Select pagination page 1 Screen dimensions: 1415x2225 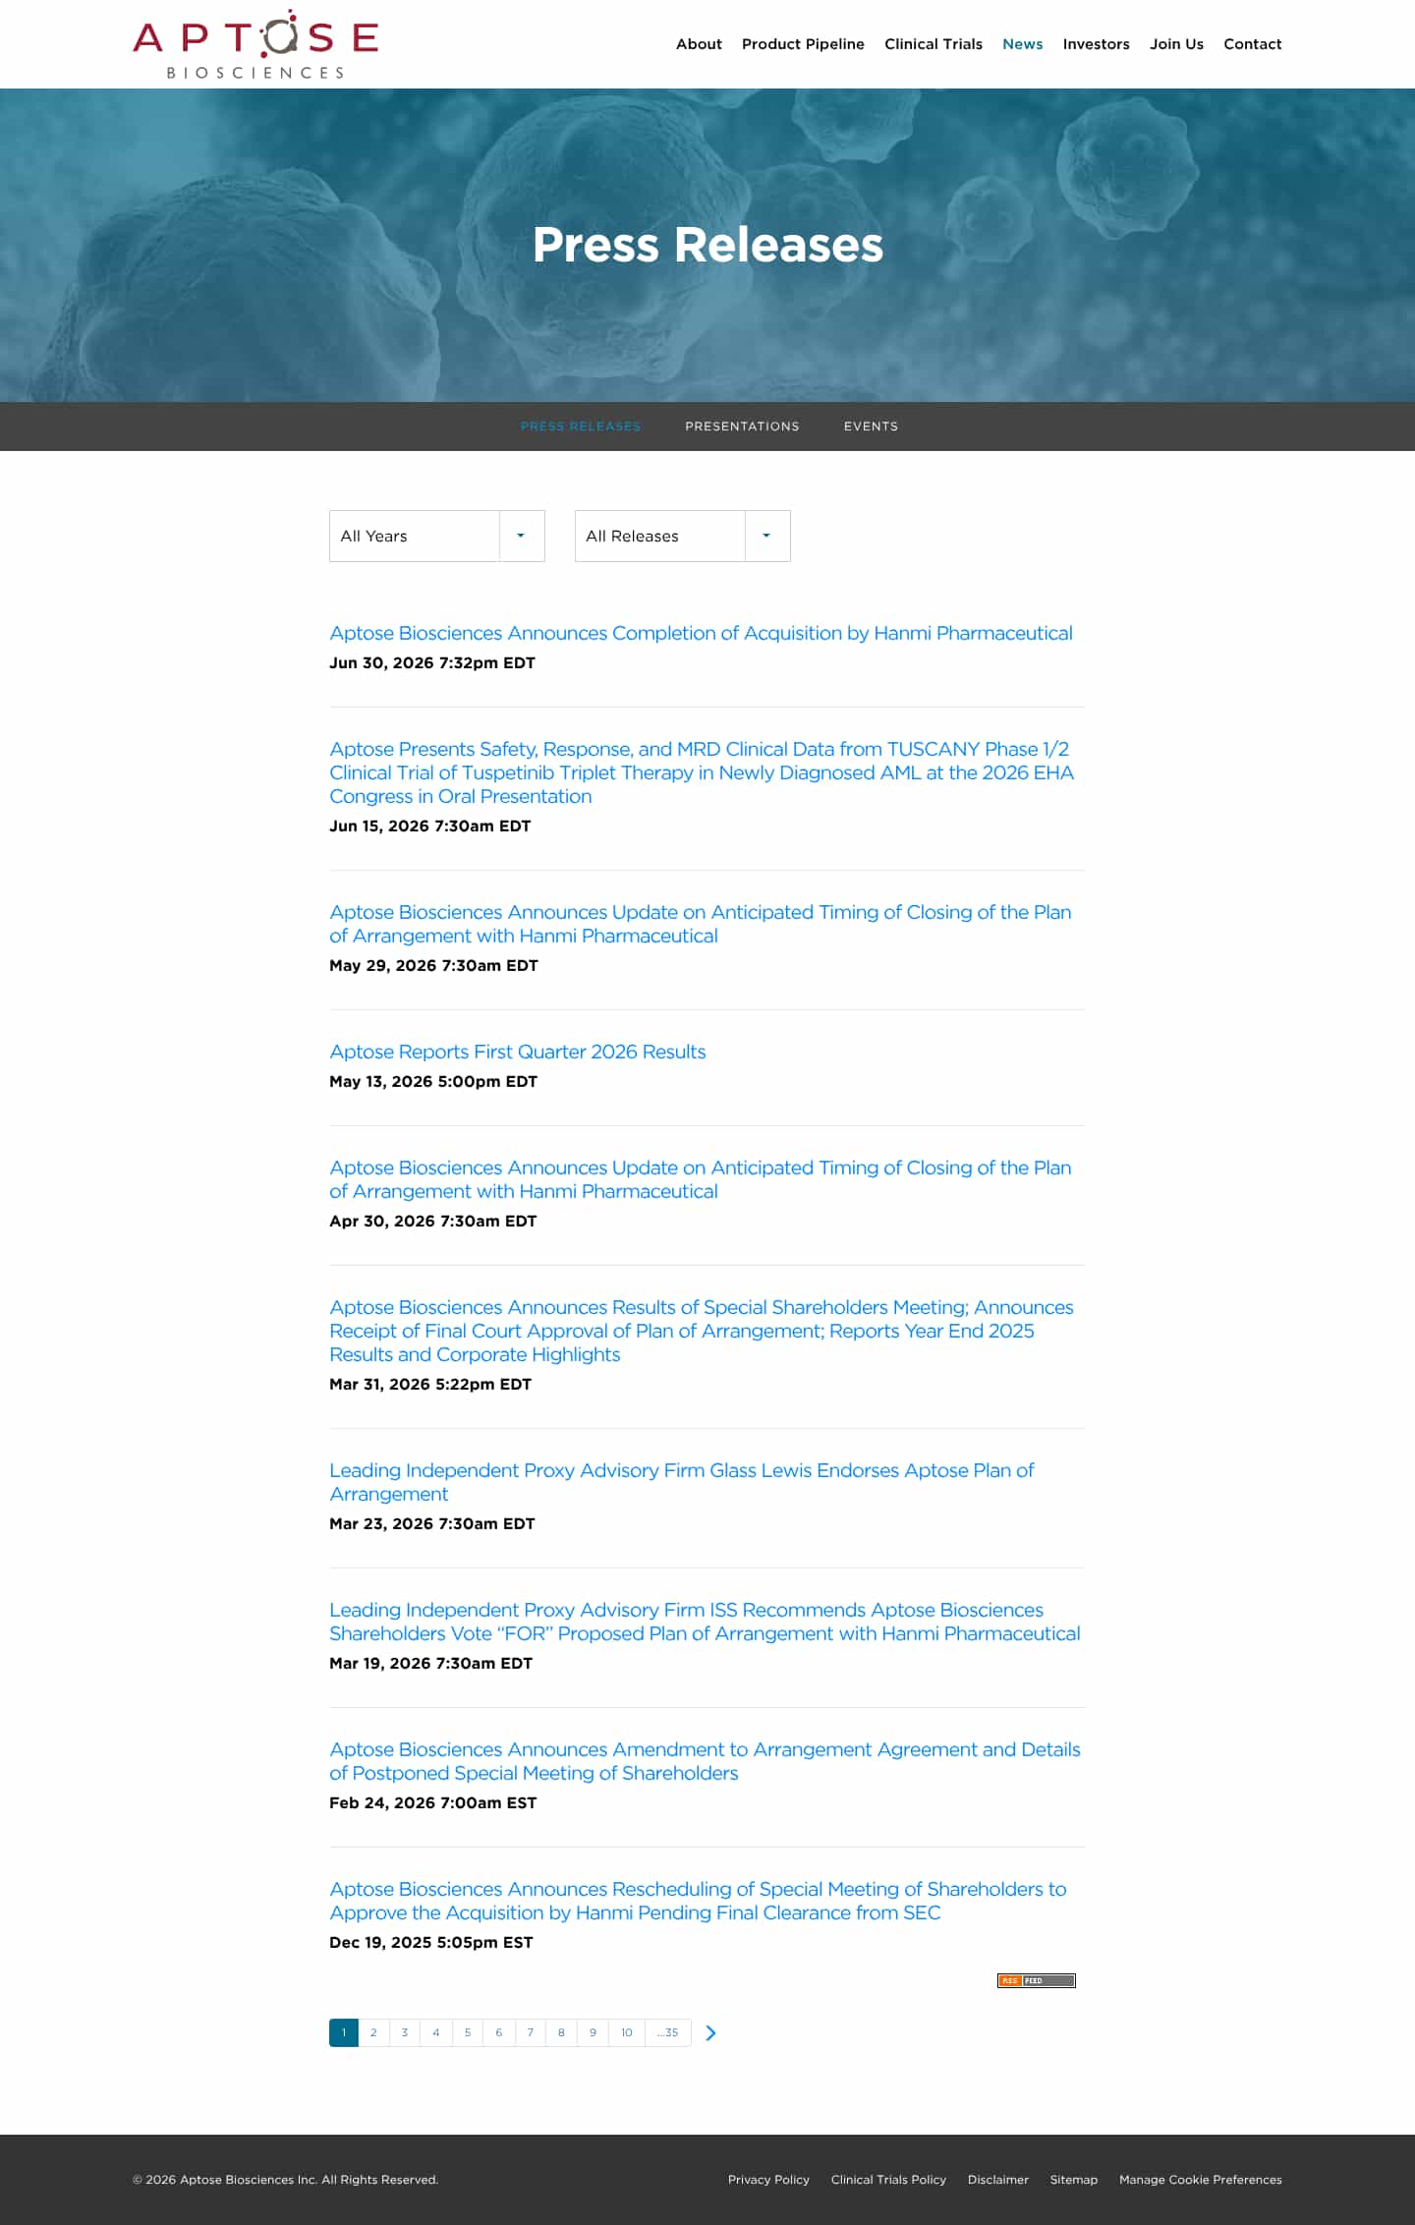344,2032
